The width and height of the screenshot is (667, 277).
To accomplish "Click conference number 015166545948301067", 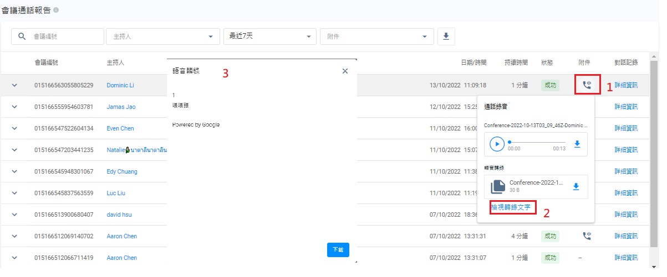I will 64,172.
